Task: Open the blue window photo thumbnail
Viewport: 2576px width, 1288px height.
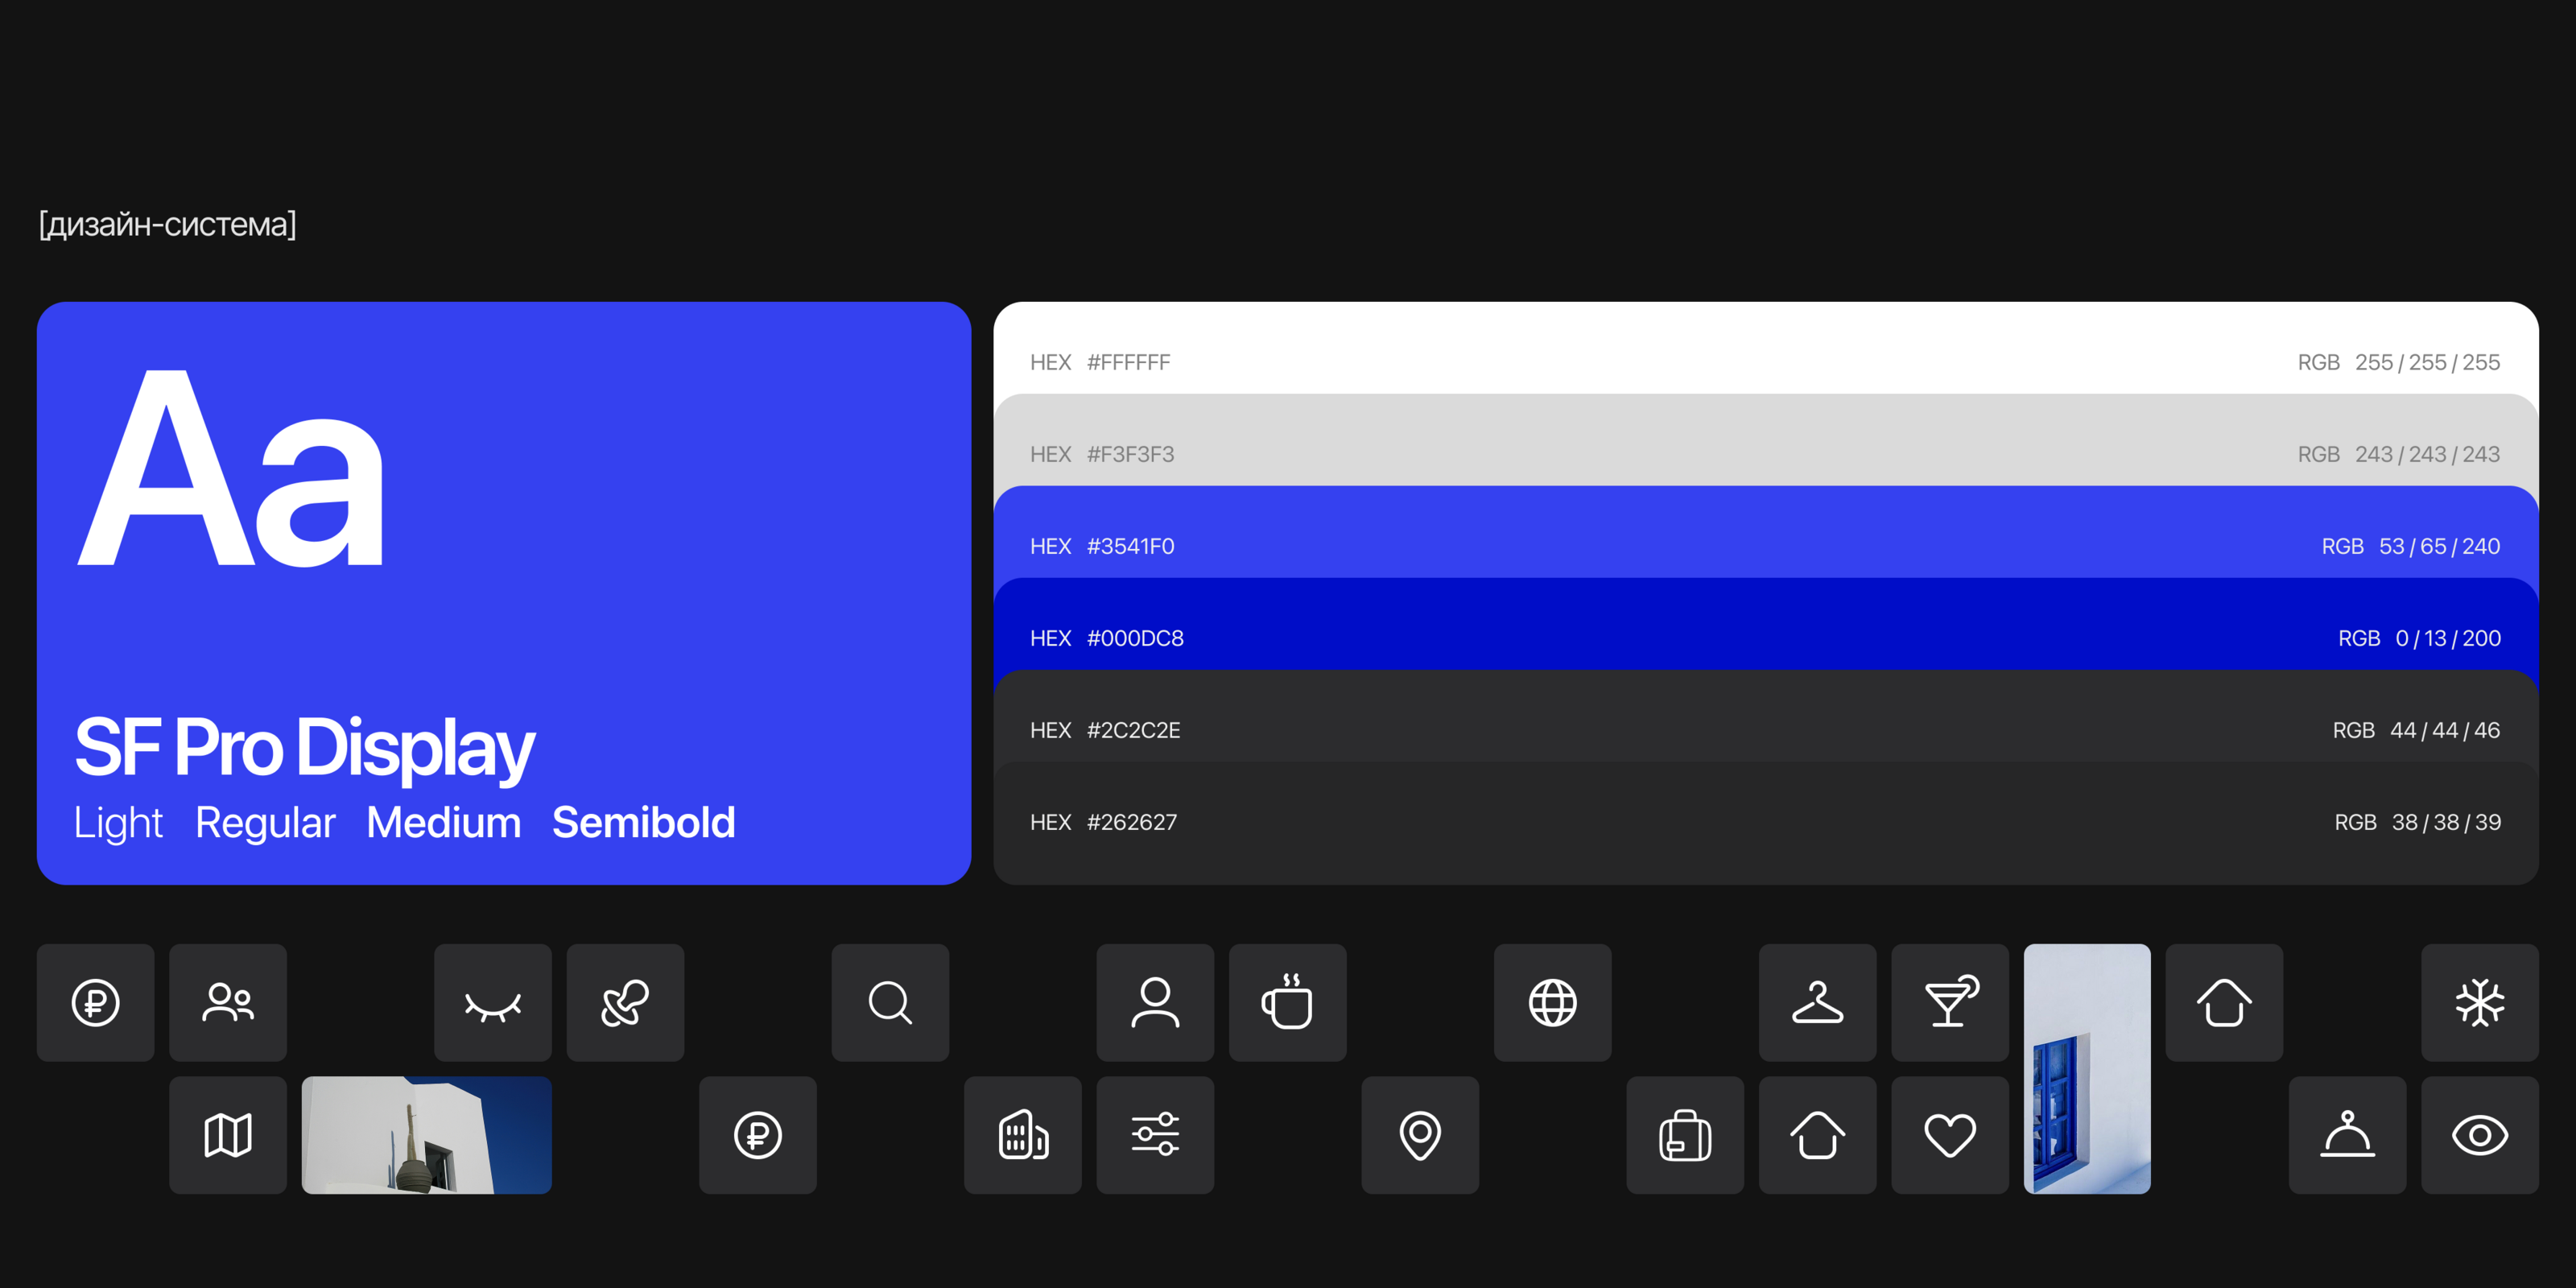Action: [x=2087, y=1068]
